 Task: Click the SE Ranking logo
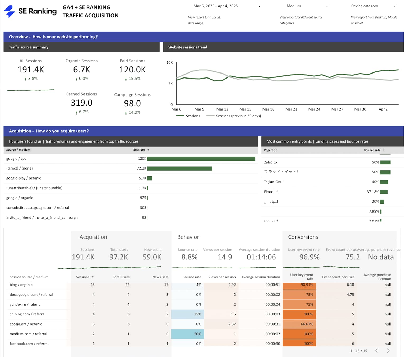(x=30, y=11)
